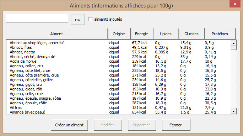The width and height of the screenshot is (243, 136).
Task: Click the scrollbar thumb of the list
Action: [x=233, y=48]
